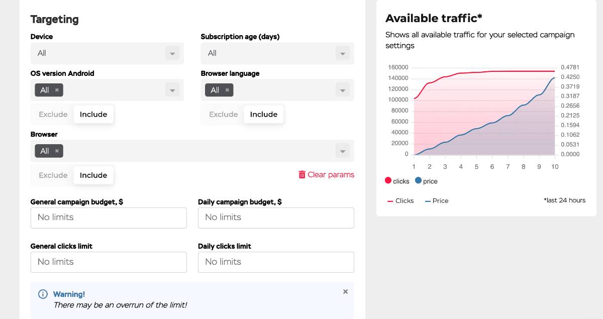Click the Clear params link
The height and width of the screenshot is (319, 603).
[331, 175]
